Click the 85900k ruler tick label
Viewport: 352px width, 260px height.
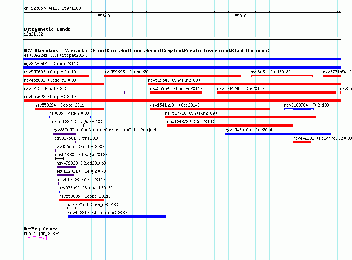[242, 16]
